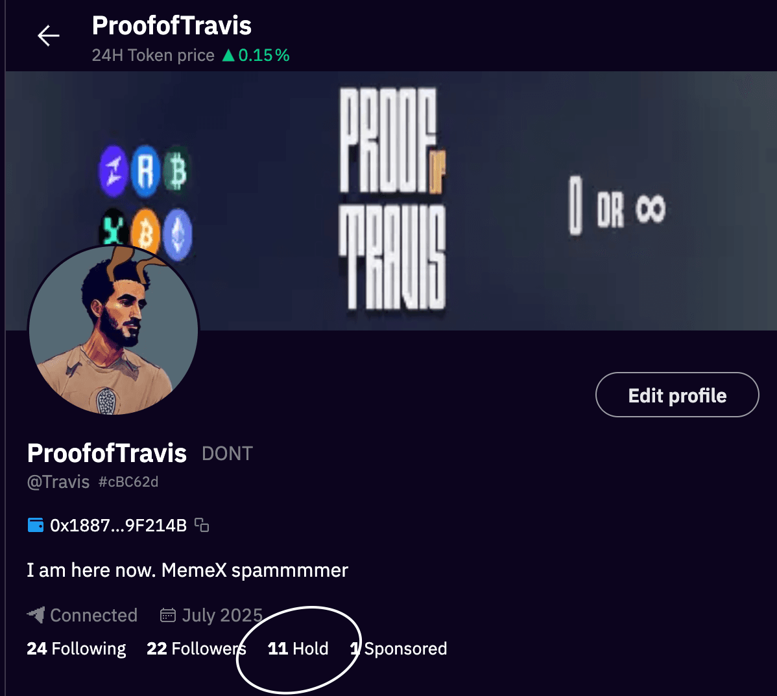Viewport: 777px width, 696px height.
Task: Click the Connected status label
Action: pos(93,615)
